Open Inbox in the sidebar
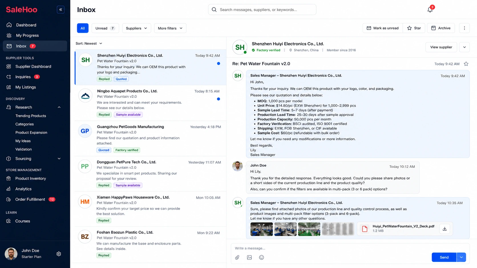This screenshot has height=268, width=477. tap(35, 46)
